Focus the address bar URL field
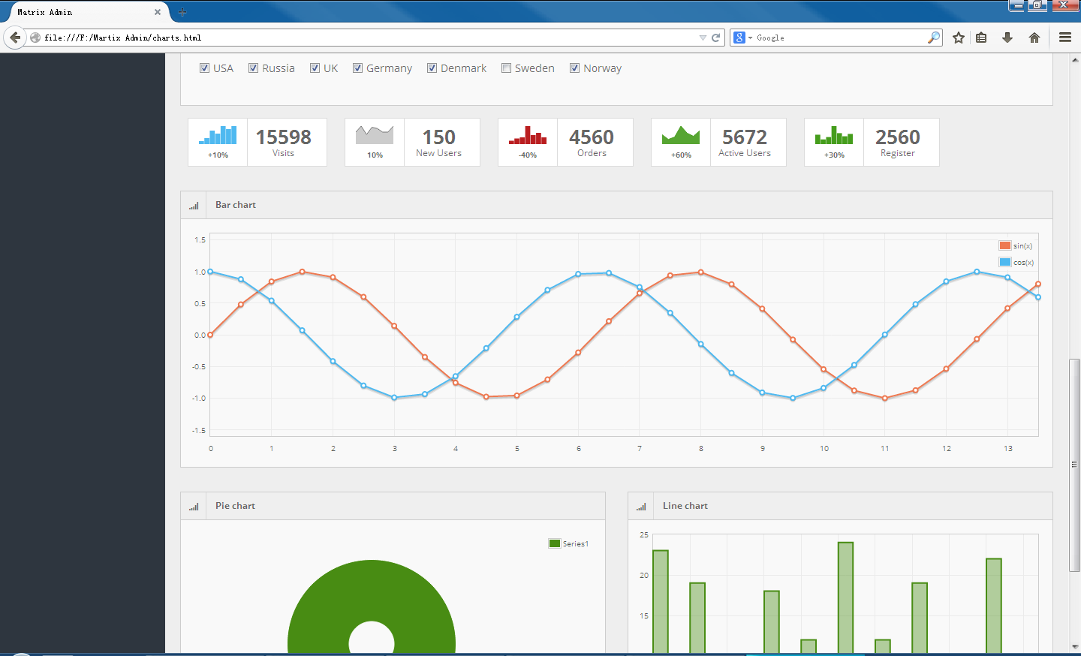 tap(368, 38)
